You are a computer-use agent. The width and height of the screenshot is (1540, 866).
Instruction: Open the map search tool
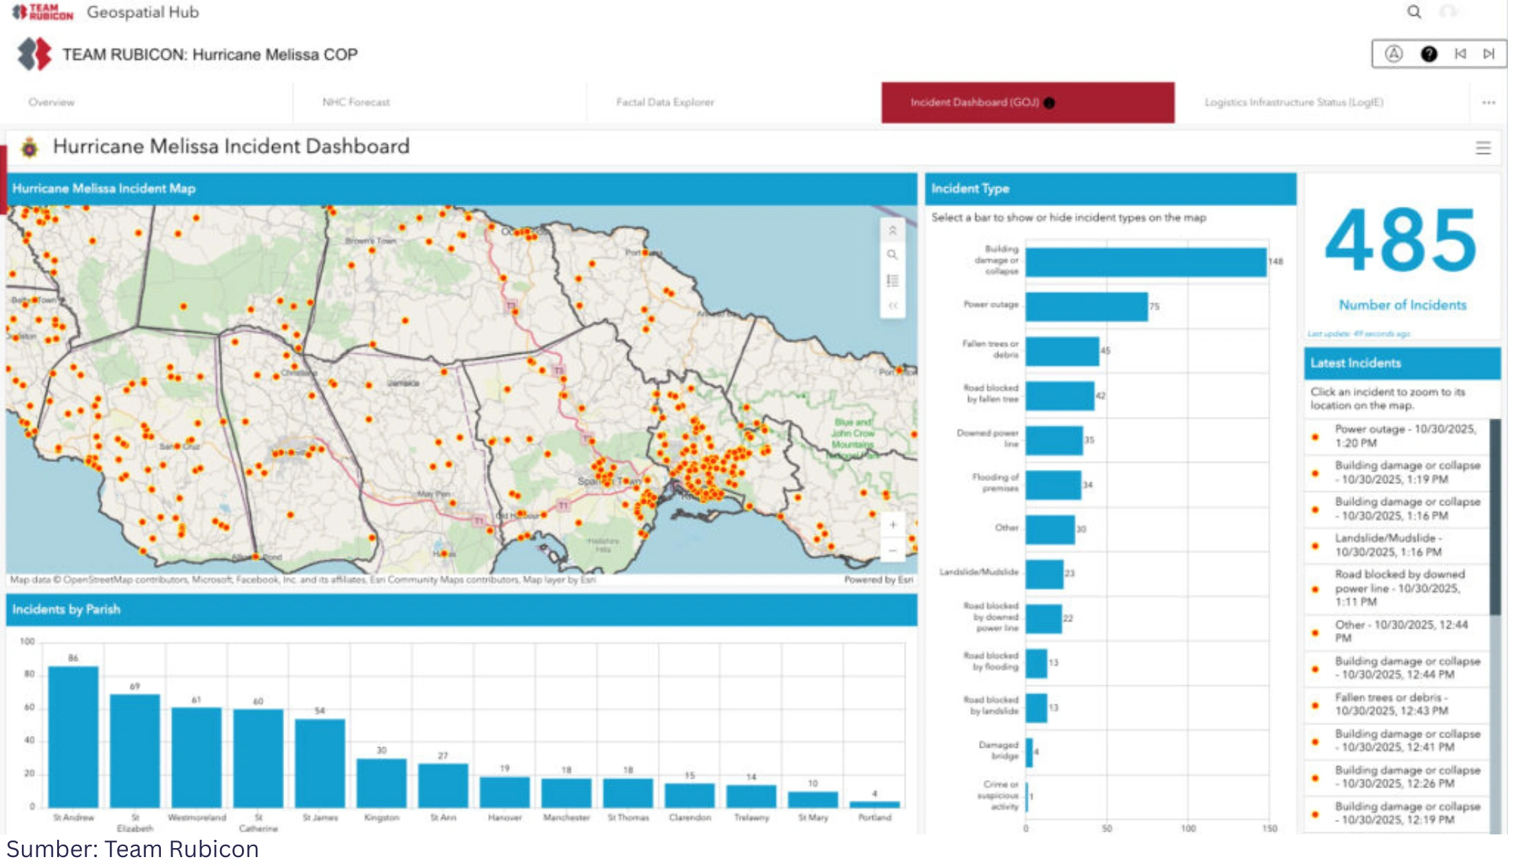892,255
